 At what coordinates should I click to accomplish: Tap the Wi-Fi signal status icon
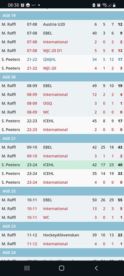click(104, 5)
